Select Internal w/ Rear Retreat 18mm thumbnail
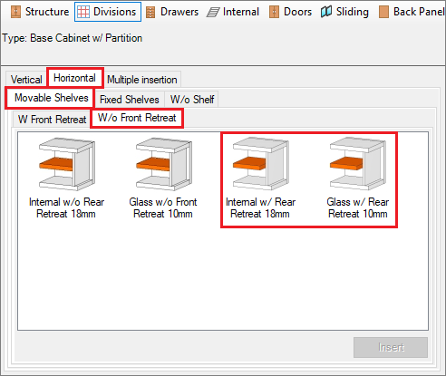 (260, 178)
